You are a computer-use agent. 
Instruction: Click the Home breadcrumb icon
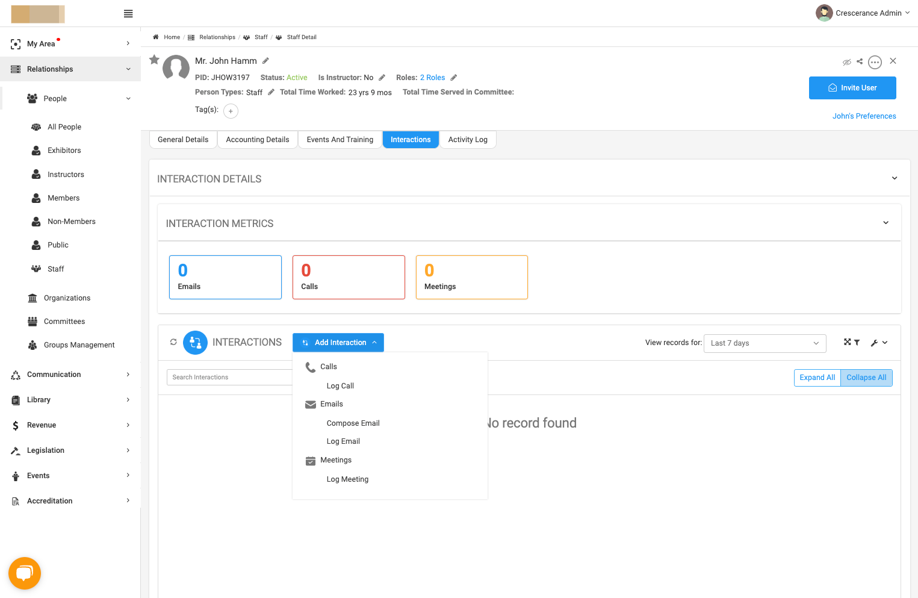pos(156,37)
